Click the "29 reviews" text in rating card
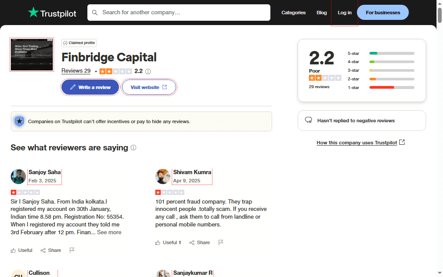This screenshot has width=443, height=277. coord(319,87)
